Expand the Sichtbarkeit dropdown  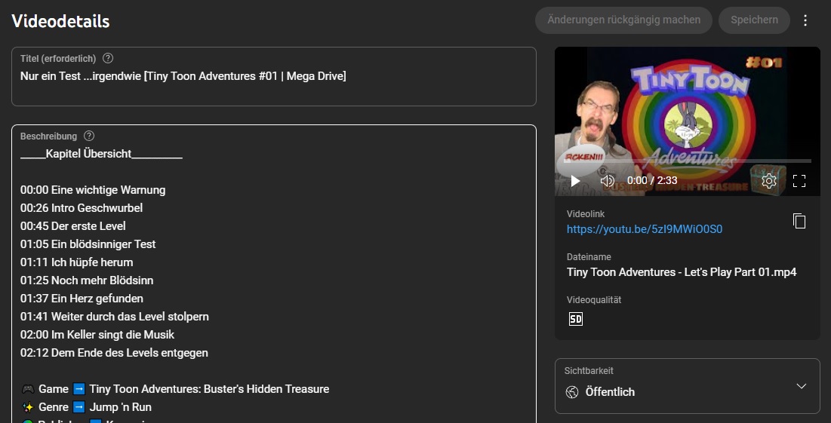coord(687,386)
